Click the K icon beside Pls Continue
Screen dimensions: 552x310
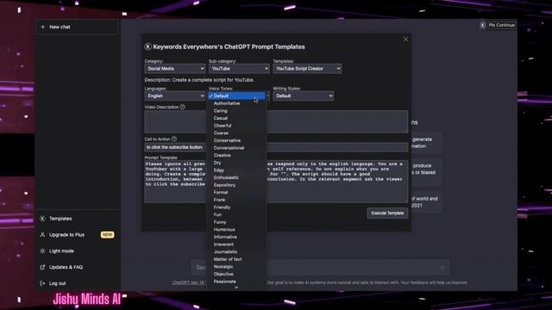(483, 25)
